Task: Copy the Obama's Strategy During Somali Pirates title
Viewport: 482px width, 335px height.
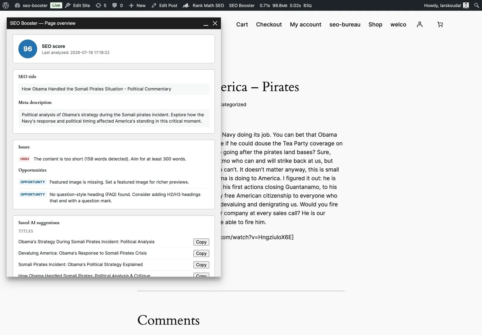Action: [x=201, y=242]
